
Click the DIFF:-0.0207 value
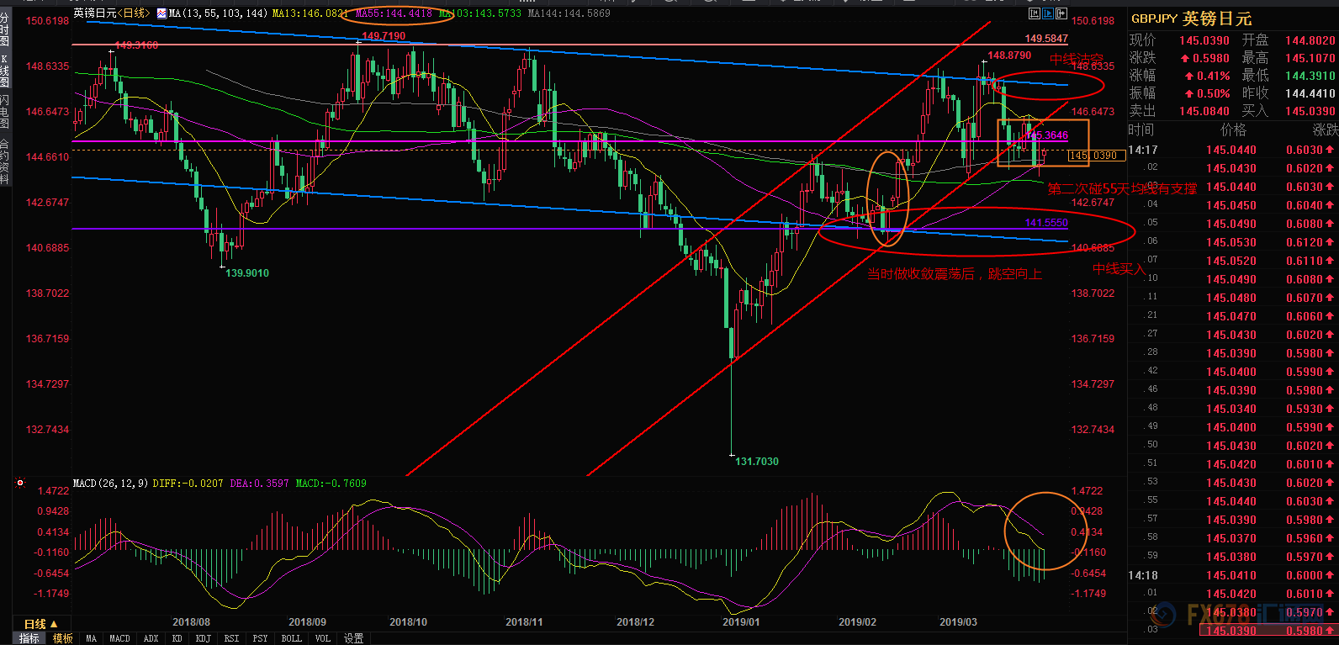point(188,484)
